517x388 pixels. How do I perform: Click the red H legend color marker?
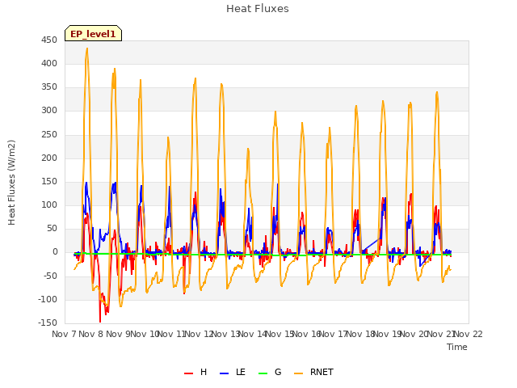coord(188,373)
